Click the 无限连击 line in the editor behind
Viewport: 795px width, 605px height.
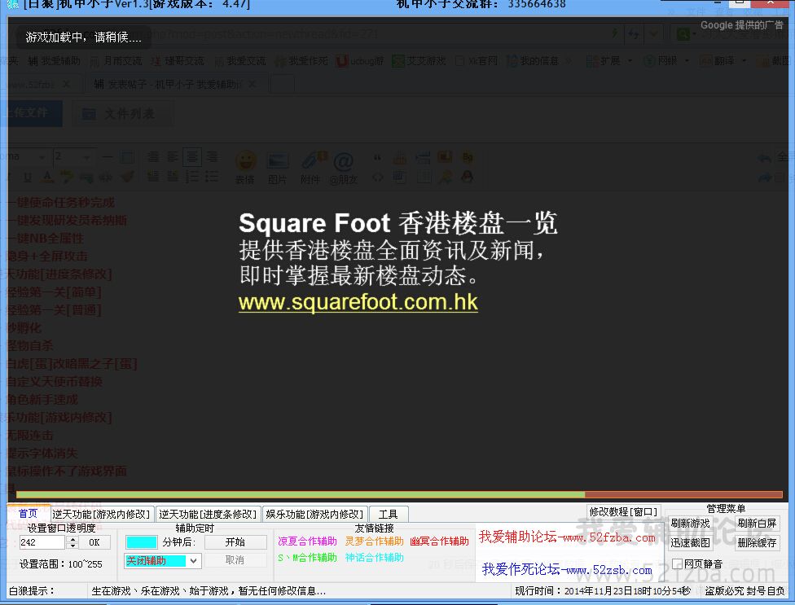pos(30,436)
